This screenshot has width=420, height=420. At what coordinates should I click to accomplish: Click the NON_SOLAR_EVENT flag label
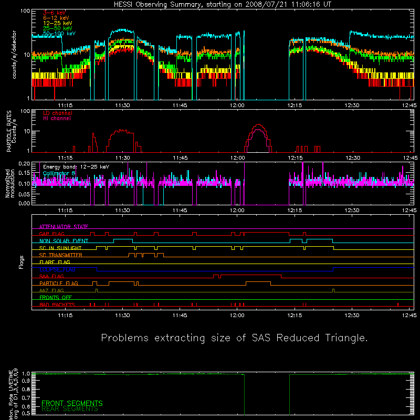coord(64,241)
